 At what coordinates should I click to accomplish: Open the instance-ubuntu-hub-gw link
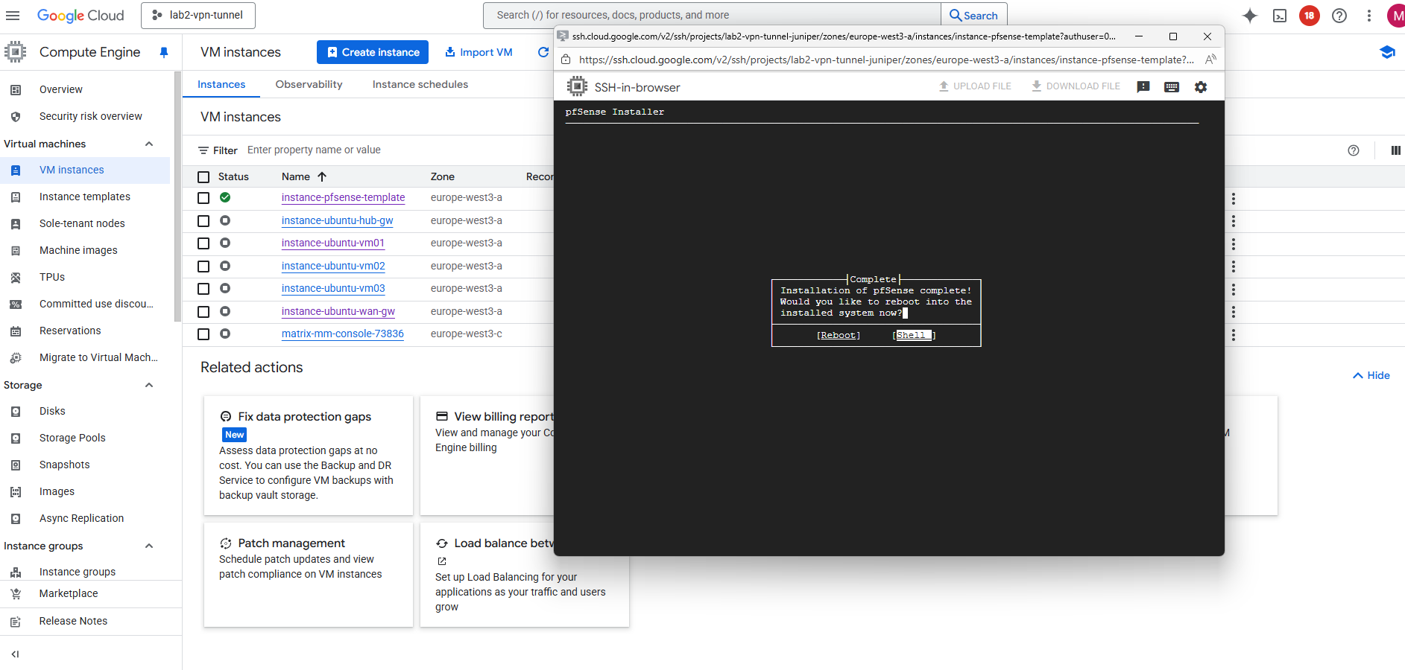[337, 220]
